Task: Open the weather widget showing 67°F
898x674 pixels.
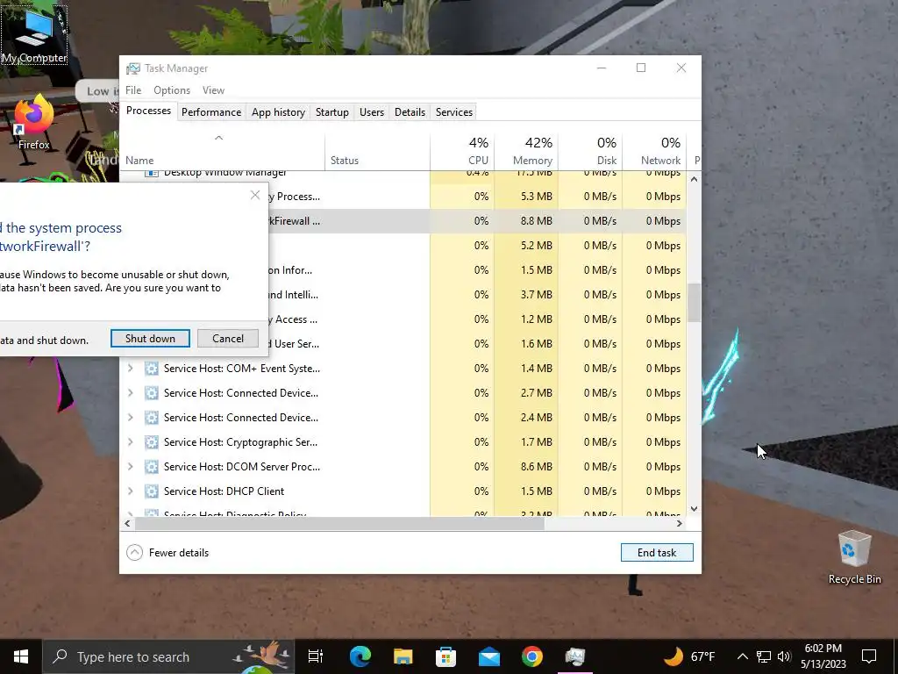Action: tap(689, 656)
